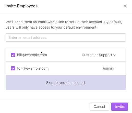Click the blank space in bill's employee row
The height and width of the screenshot is (113, 132).
pos(64,55)
